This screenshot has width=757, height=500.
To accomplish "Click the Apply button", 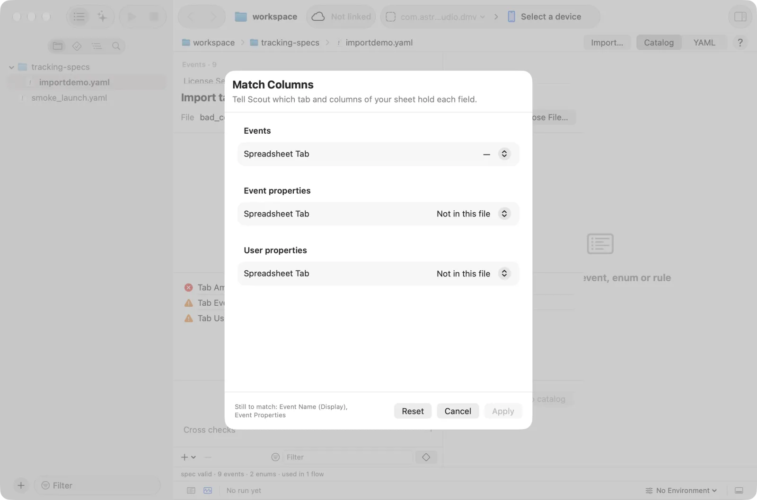I will [503, 411].
